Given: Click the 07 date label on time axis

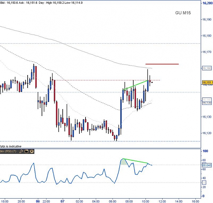Looking at the screenshot, I should tap(62, 201).
